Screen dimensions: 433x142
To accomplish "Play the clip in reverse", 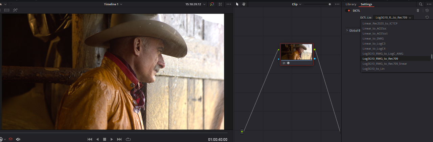I will [97, 139].
